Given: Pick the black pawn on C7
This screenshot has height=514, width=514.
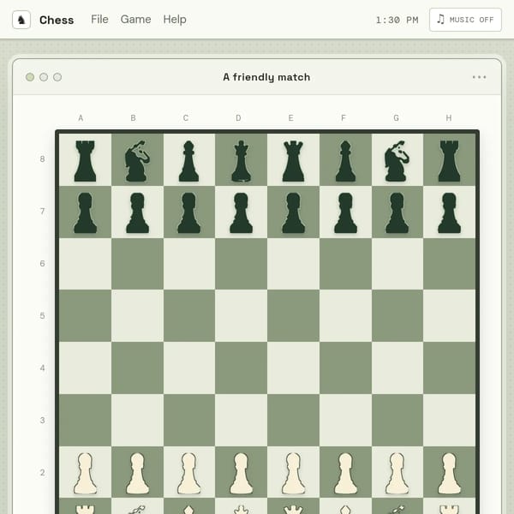Looking at the screenshot, I should pyautogui.click(x=188, y=212).
